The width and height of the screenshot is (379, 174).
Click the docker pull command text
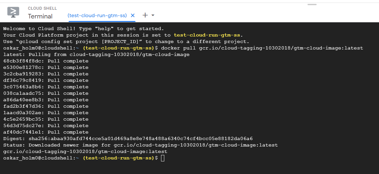(x=262, y=48)
